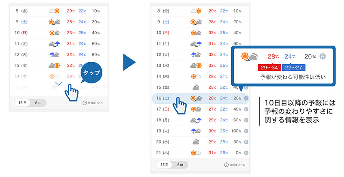This screenshot has height=177, width=344.
Task: Click reliability badge C on day 19 row
Action: [247, 131]
